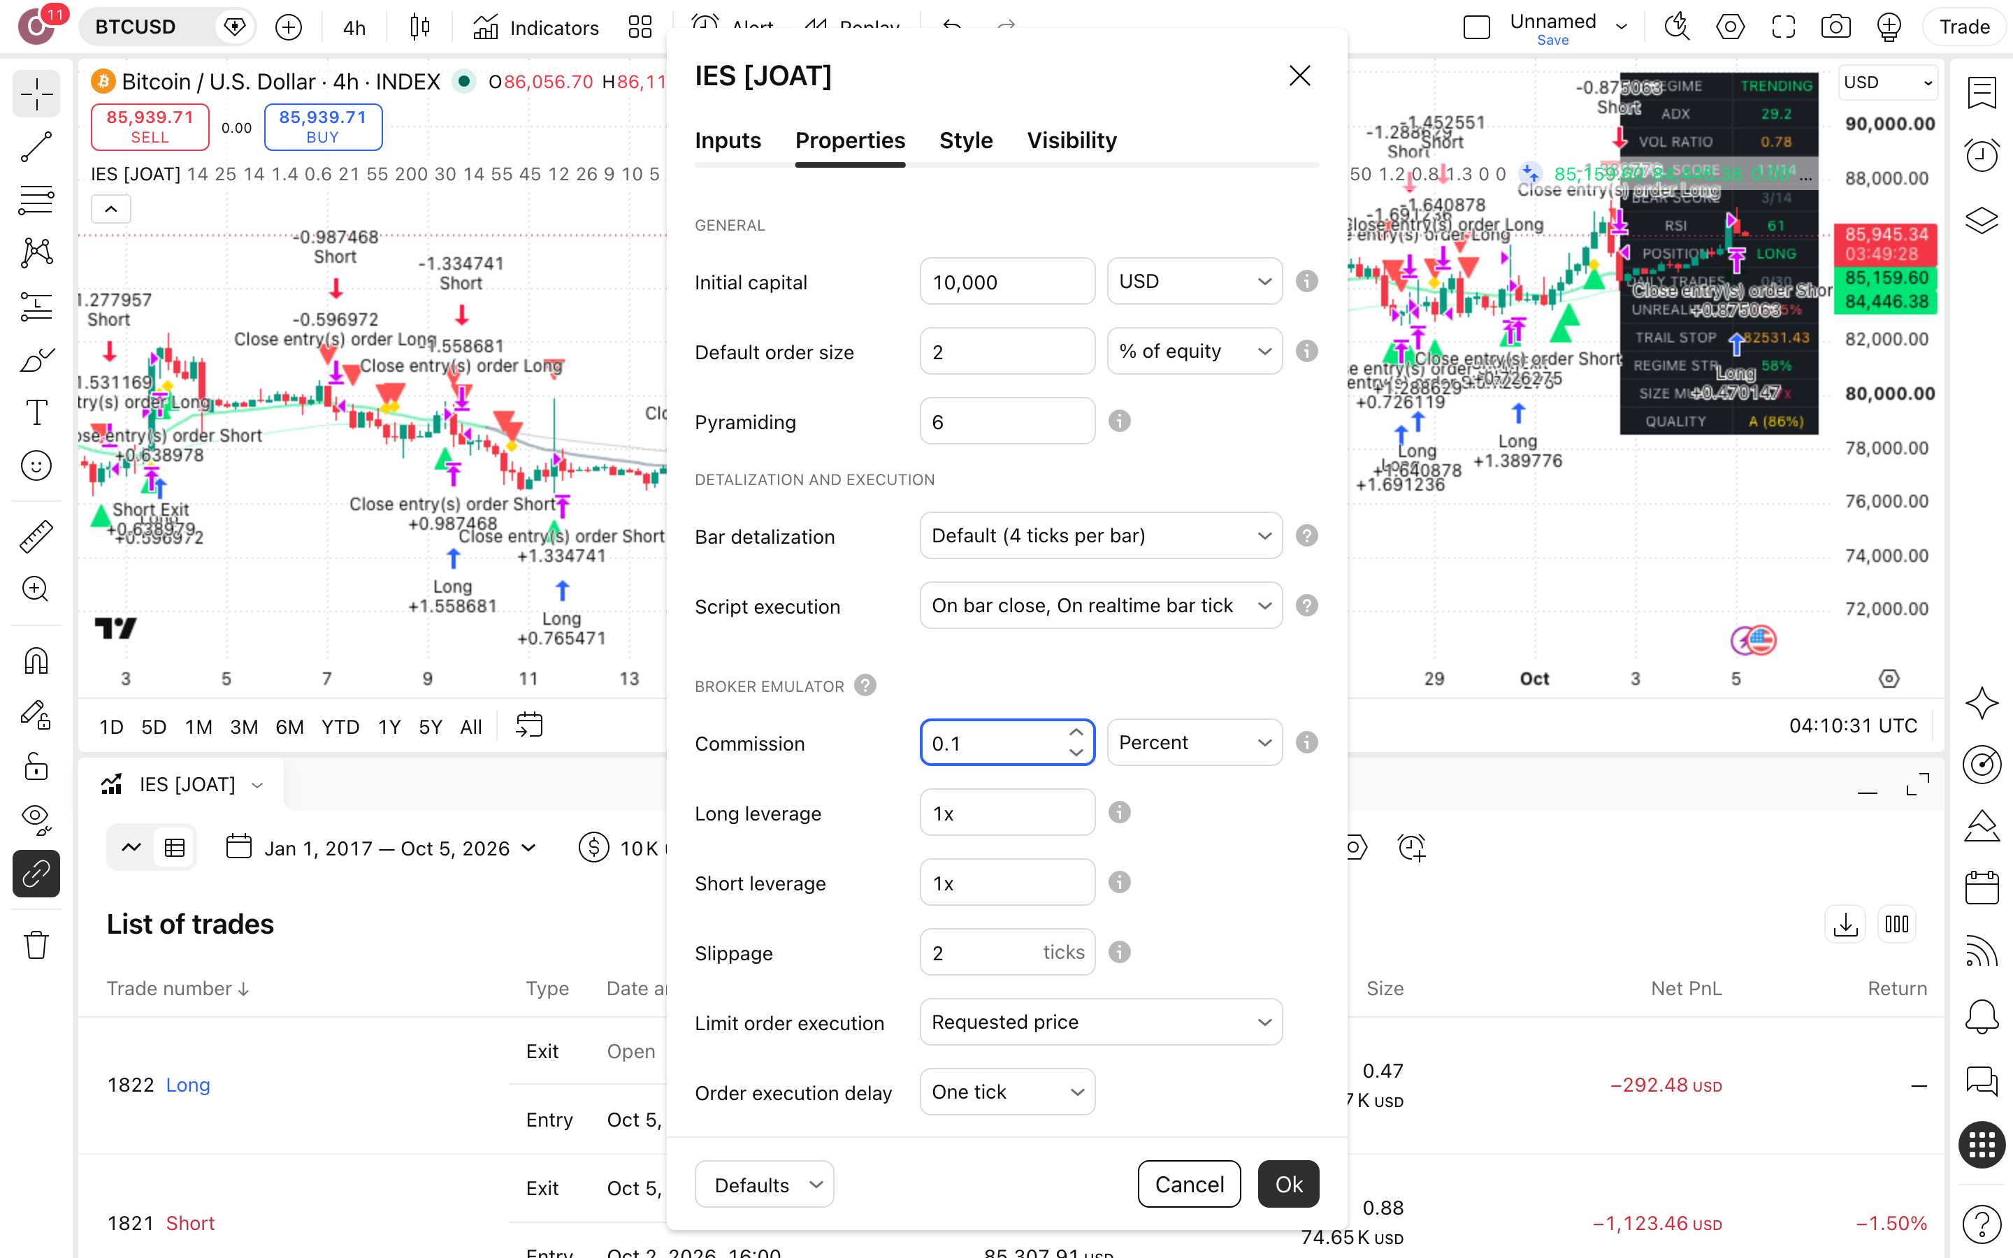Click the zoom in tool
The image size is (2013, 1258).
36,589
